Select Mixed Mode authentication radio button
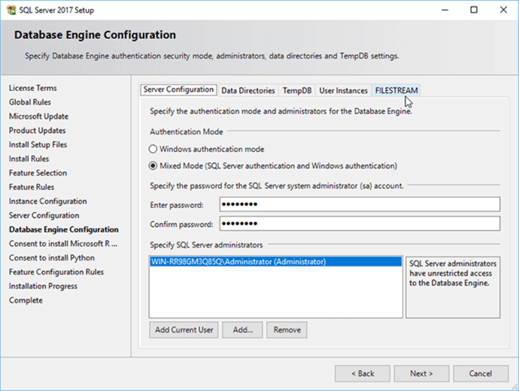Viewport: 519px width, 391px height. (x=153, y=165)
